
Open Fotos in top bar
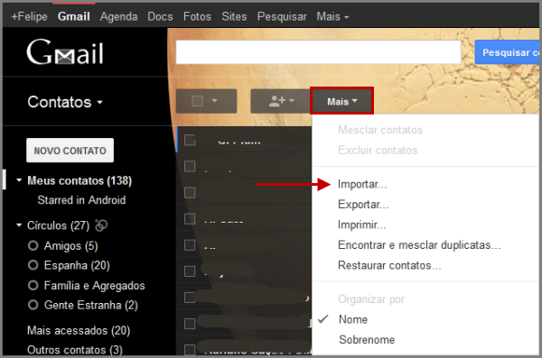[197, 16]
